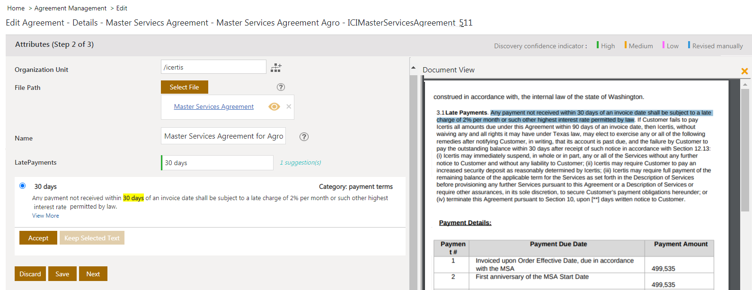
Task: Expand the 1 suggestion(s) link
Action: (300, 162)
